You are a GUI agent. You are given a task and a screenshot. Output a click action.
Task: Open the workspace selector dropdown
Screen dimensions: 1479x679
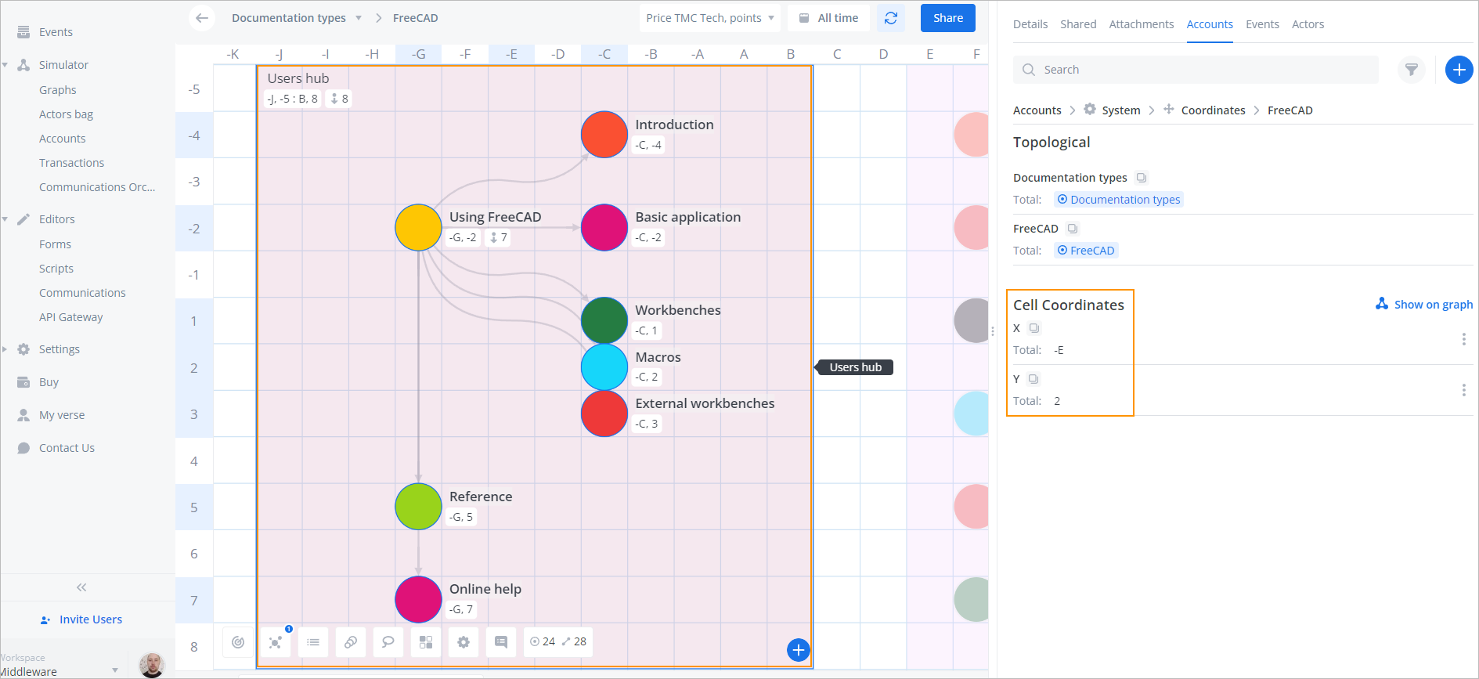pyautogui.click(x=115, y=670)
